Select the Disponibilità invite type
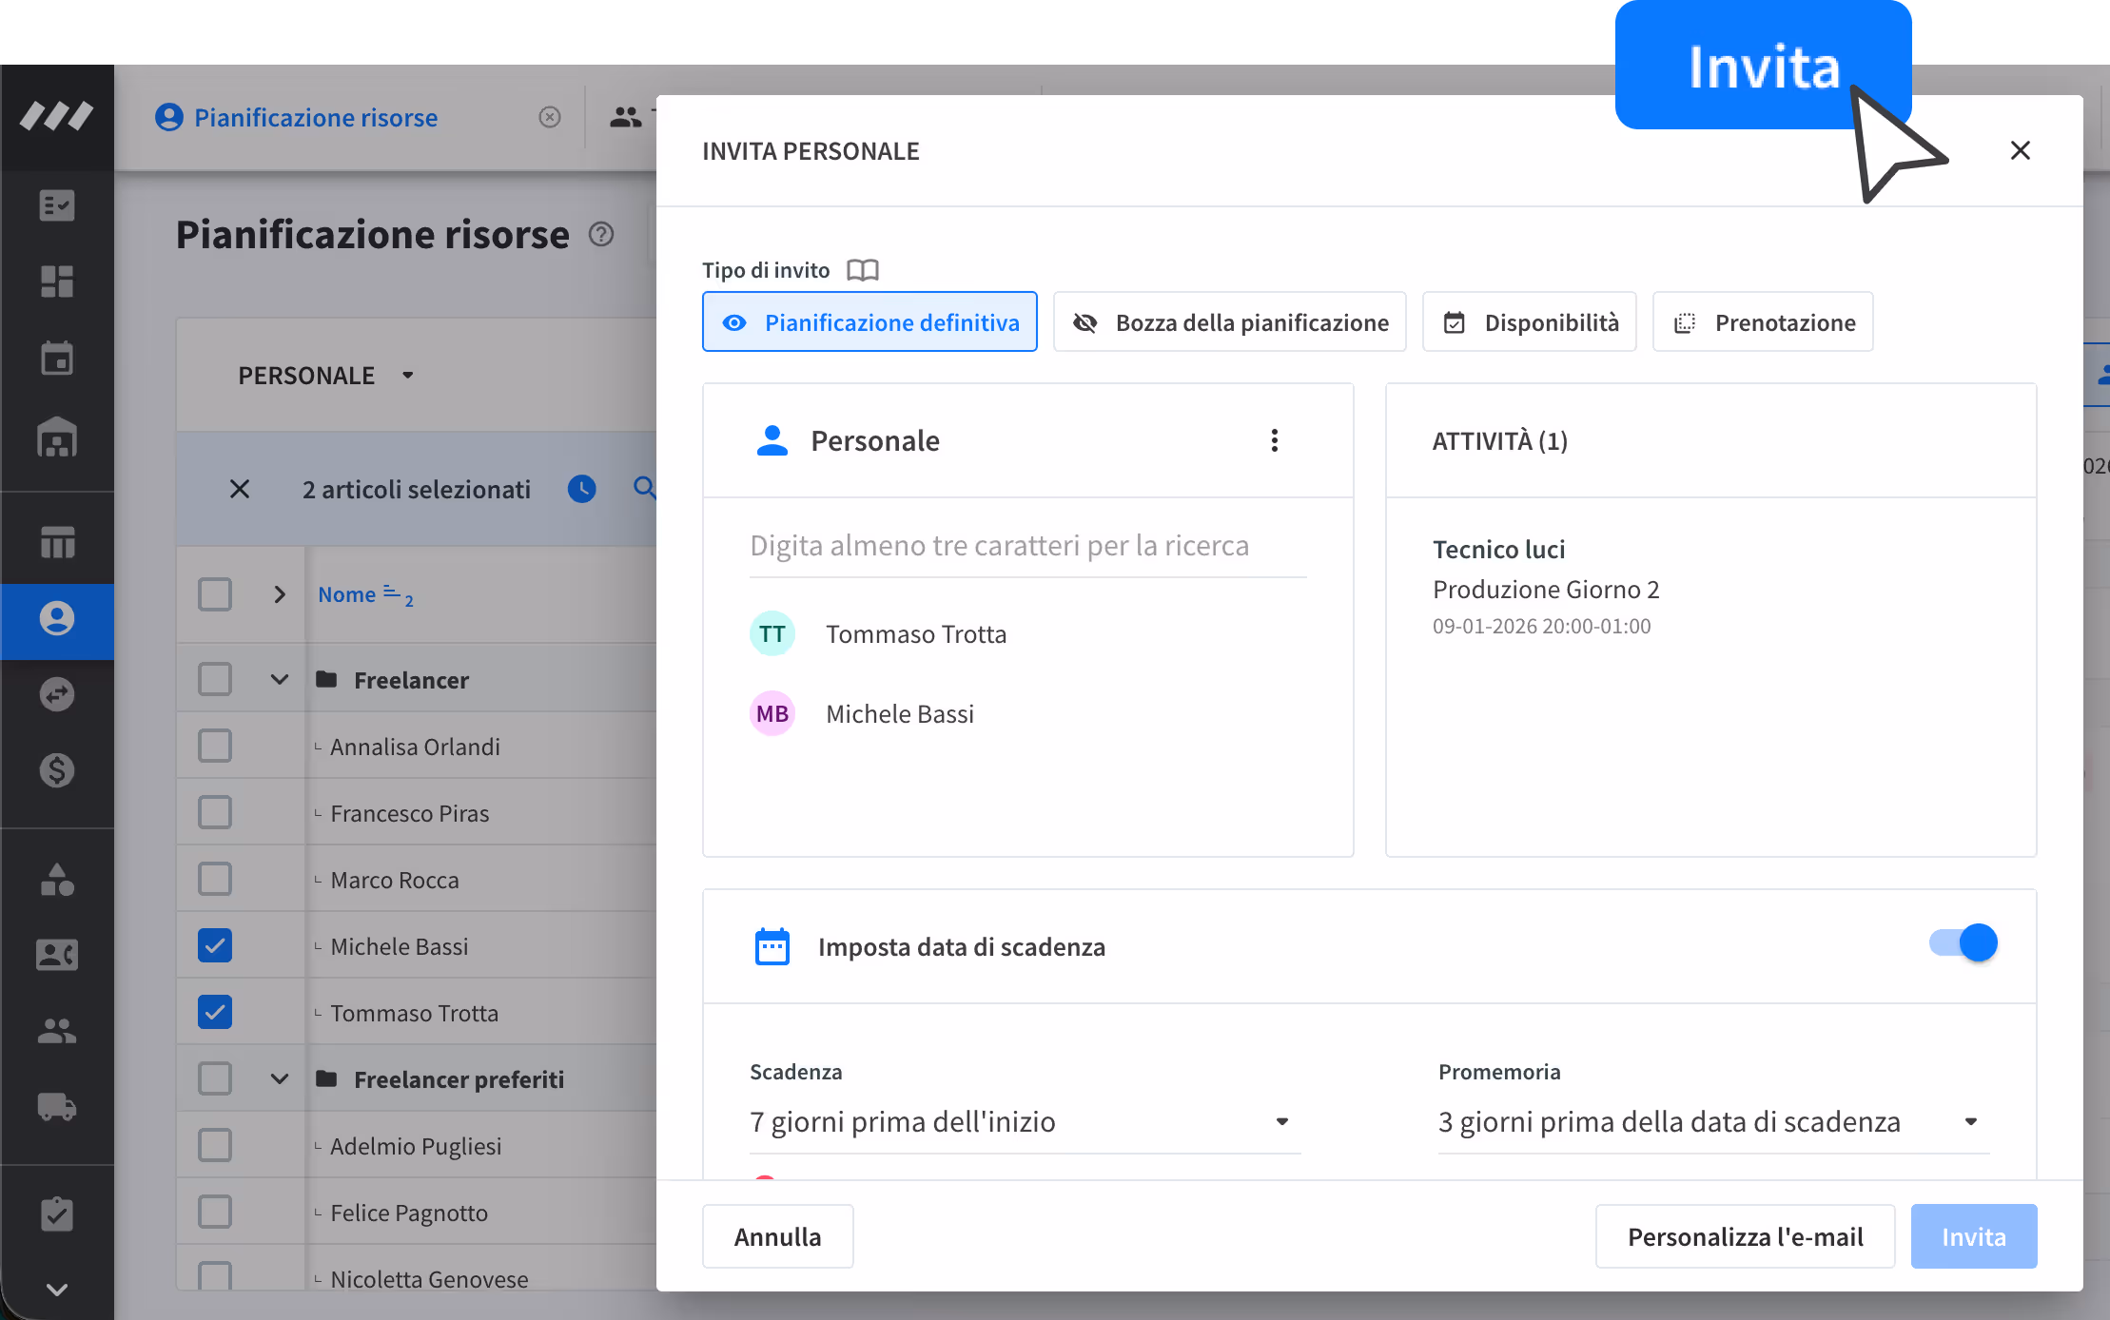The image size is (2110, 1320). click(x=1529, y=322)
